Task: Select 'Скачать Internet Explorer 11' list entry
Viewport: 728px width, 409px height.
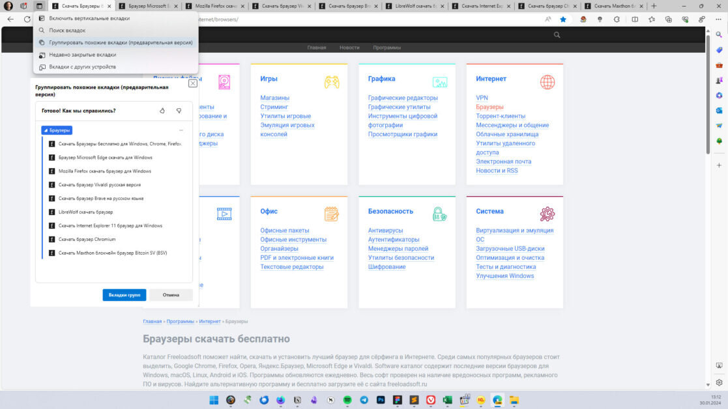Action: [110, 226]
